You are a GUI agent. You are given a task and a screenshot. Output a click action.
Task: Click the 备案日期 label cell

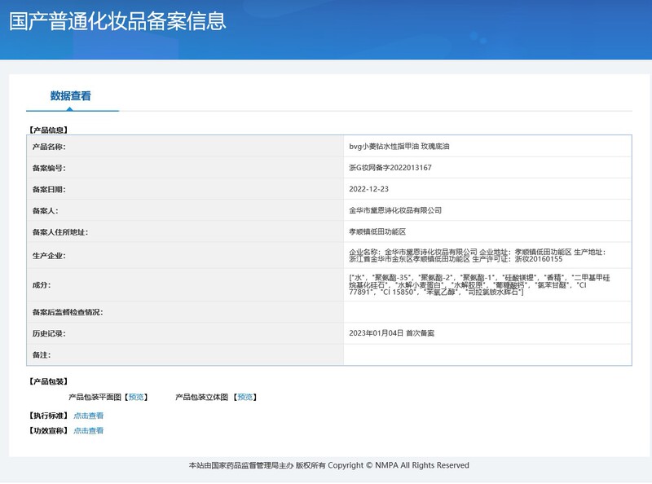click(186, 189)
